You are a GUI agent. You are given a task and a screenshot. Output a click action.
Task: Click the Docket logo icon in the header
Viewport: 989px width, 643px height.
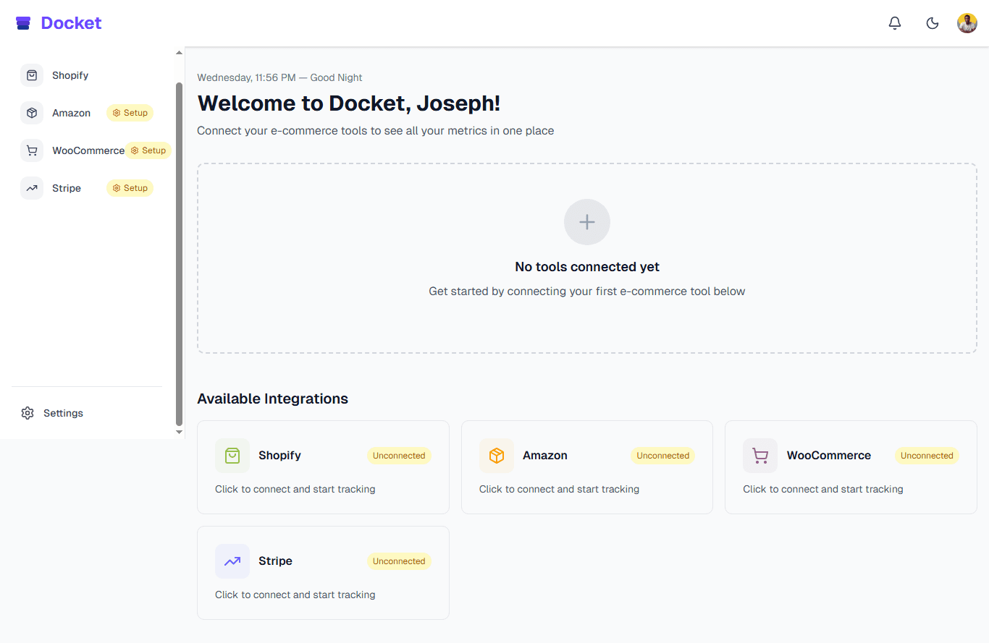click(22, 22)
